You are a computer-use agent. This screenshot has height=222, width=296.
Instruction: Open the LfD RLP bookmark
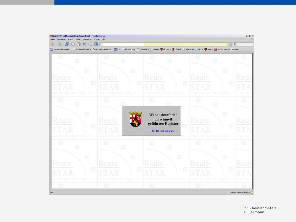[176, 49]
